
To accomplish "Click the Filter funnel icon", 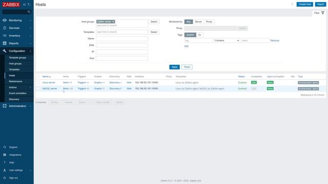I will coord(323,13).
